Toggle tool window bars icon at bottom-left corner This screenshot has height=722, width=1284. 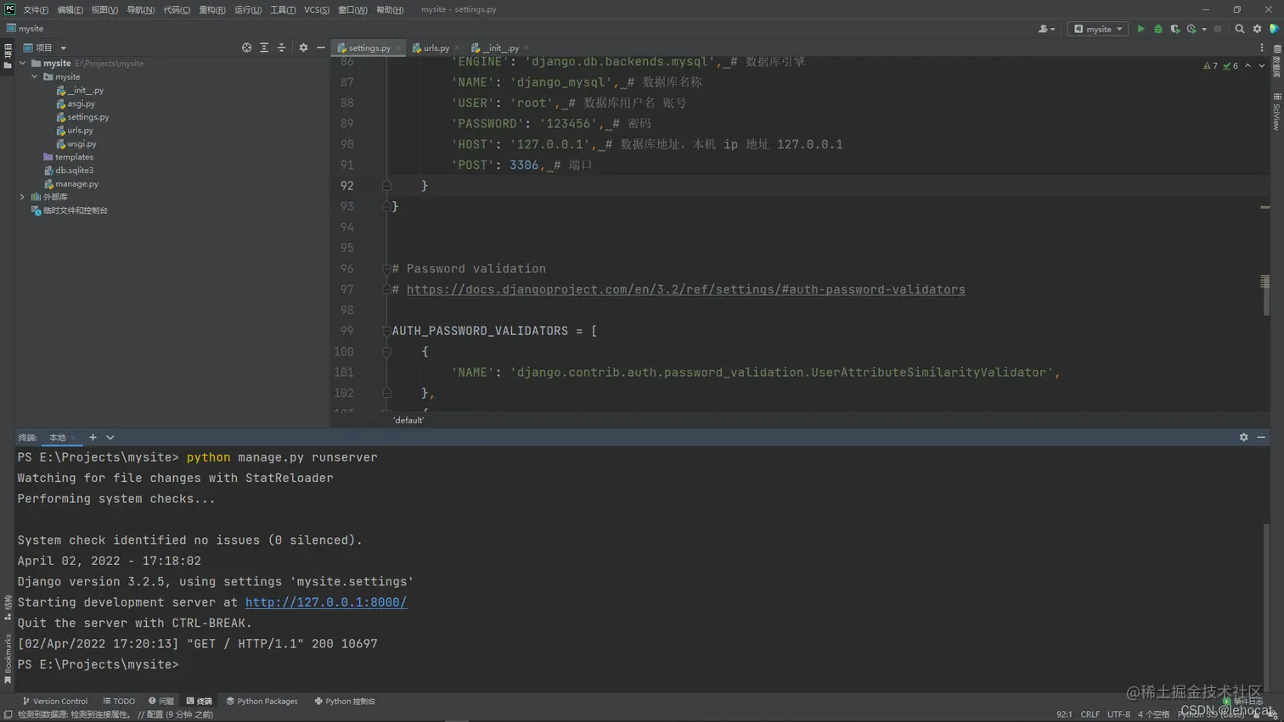7,714
